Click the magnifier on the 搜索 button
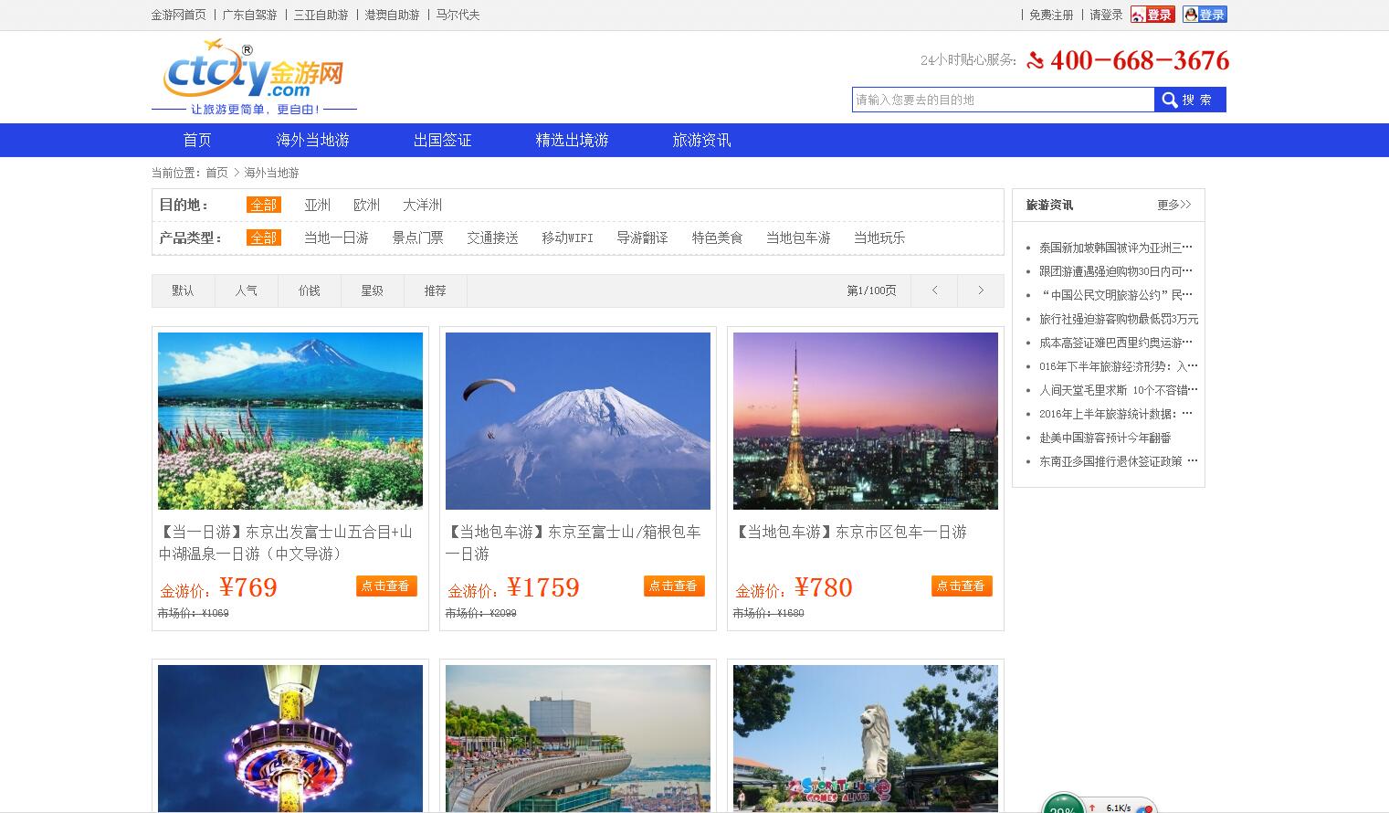The width and height of the screenshot is (1389, 813). pyautogui.click(x=1170, y=99)
